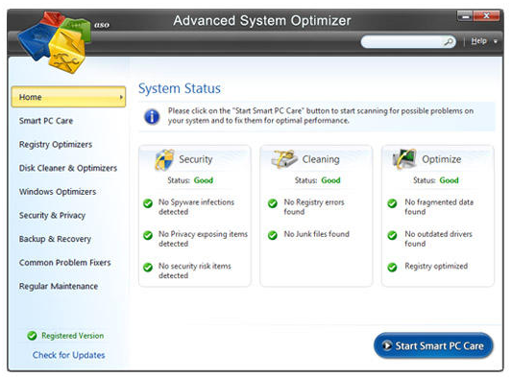Image resolution: width=512 pixels, height=377 pixels.
Task: Click the aso logo text
Action: 102,25
